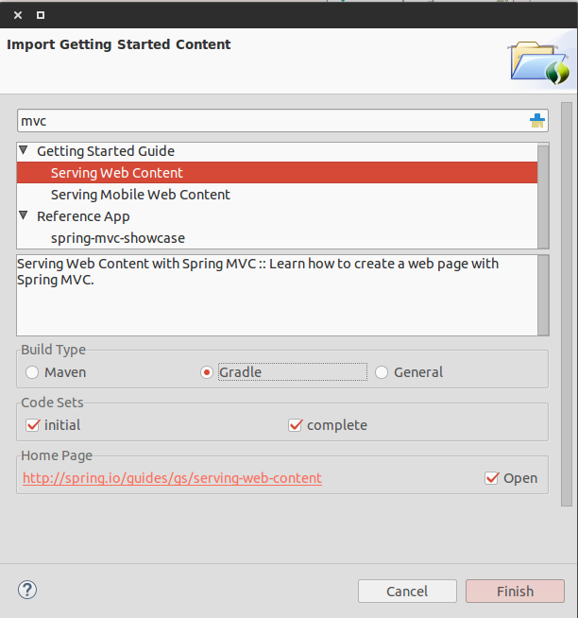The width and height of the screenshot is (578, 618).
Task: Click the description box scrollbar
Action: coord(543,295)
